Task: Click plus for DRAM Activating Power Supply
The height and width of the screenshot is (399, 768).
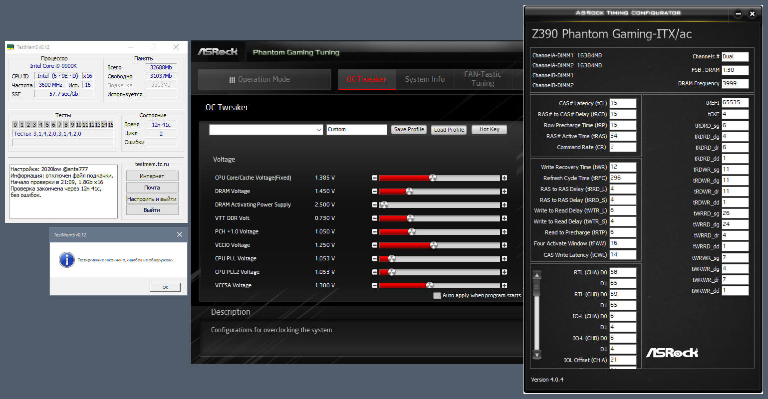Action: (505, 205)
